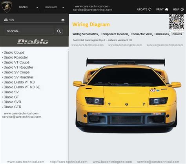Click the Wiring Diagram heading
The width and height of the screenshot is (186, 164).
[x=91, y=25]
